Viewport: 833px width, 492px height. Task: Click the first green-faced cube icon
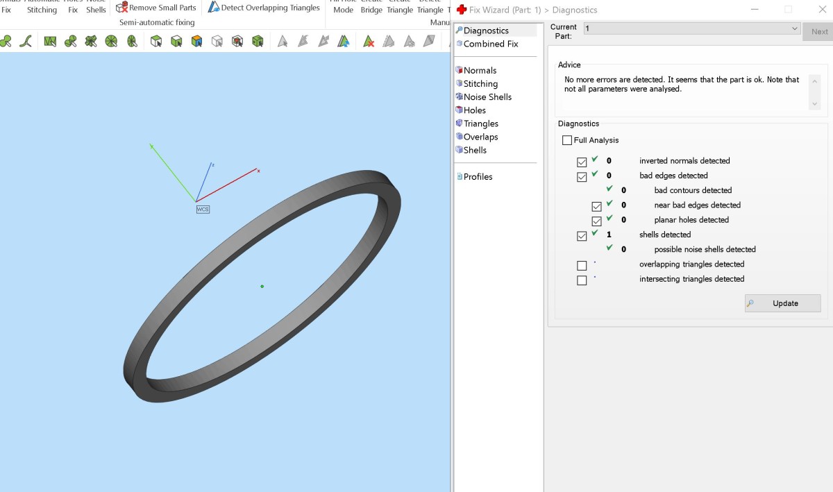pyautogui.click(x=156, y=42)
